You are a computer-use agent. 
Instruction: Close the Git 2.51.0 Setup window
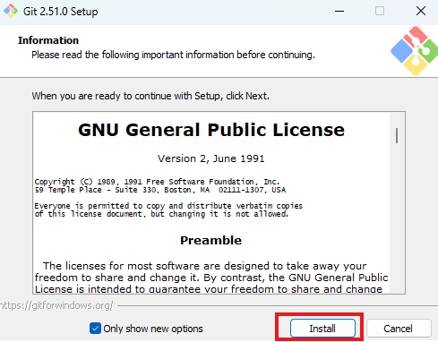pos(421,12)
